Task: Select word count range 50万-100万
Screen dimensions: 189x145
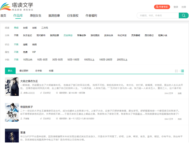Action: point(73,60)
